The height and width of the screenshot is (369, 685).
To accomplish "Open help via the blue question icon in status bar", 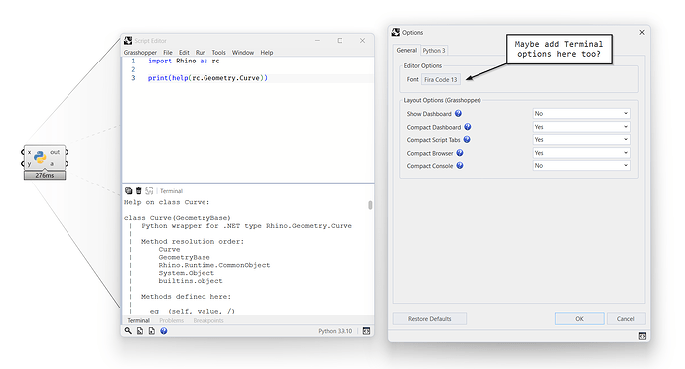I will (x=164, y=331).
